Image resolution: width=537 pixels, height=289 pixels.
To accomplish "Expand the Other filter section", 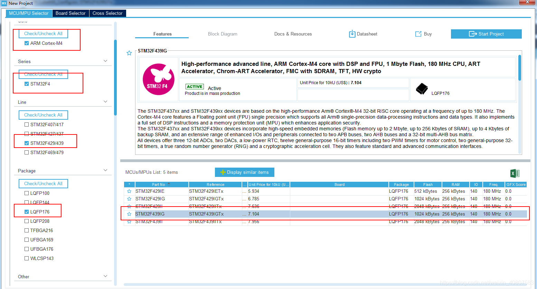I will point(105,276).
